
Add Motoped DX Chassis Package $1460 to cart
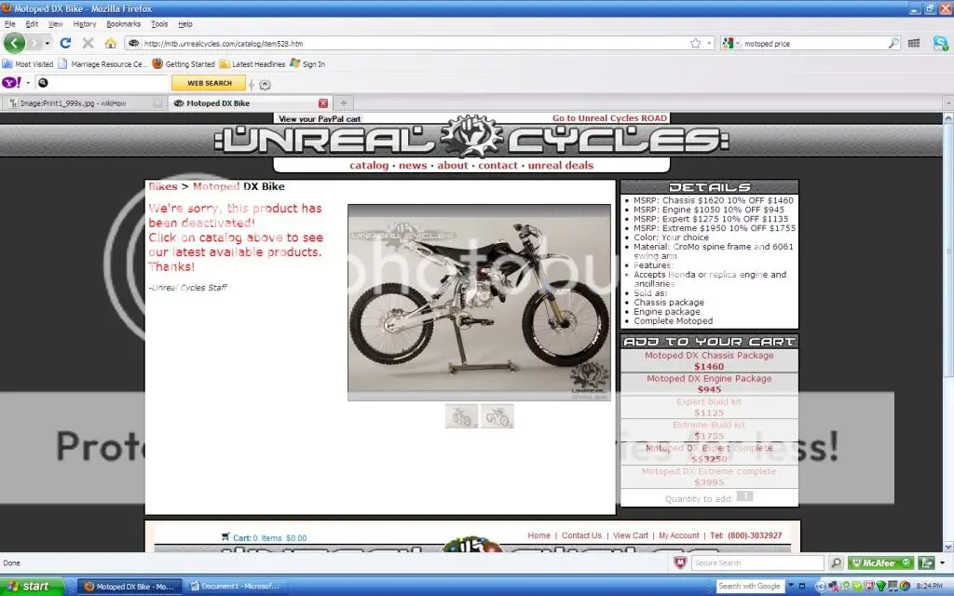[x=709, y=360]
